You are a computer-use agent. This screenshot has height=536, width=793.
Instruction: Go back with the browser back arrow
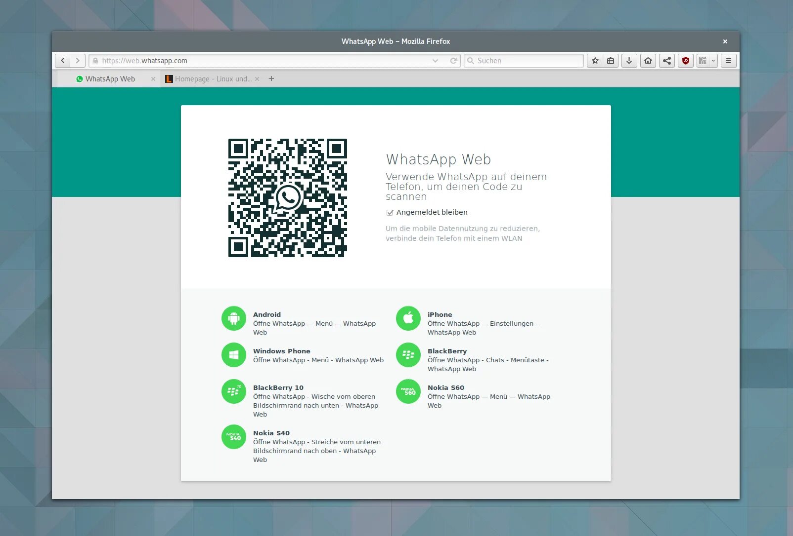[x=62, y=61]
